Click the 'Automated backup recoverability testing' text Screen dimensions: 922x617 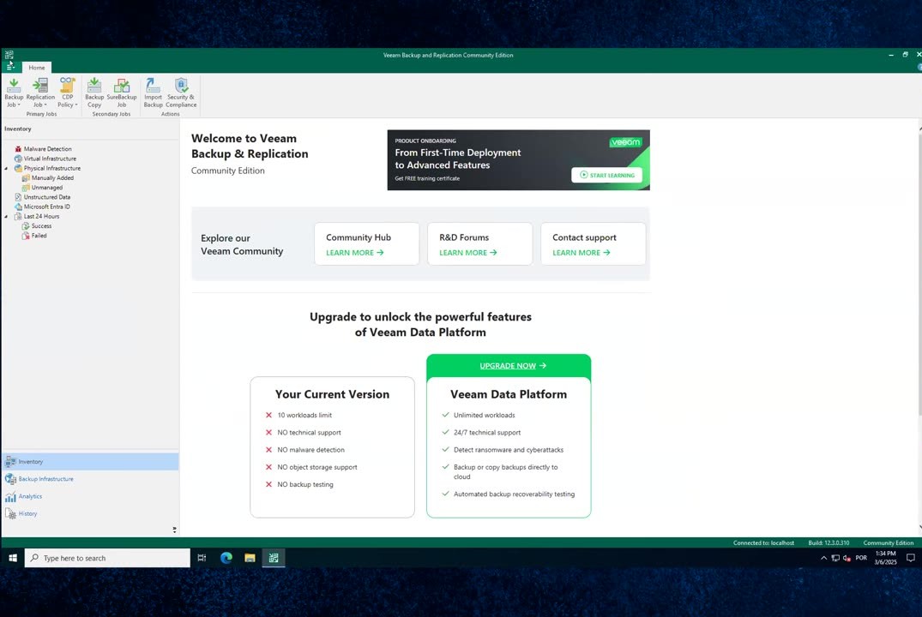514,494
